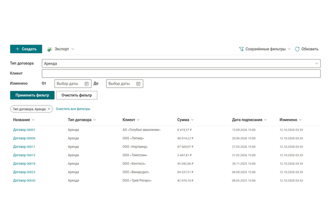The image size is (330, 220).
Task: Click the amount 45 042,66 ₽
Action: click(x=185, y=164)
